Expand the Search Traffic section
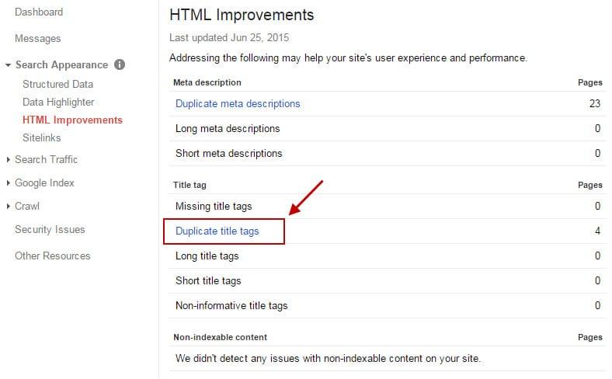Image resolution: width=612 pixels, height=379 pixels. pyautogui.click(x=9, y=160)
